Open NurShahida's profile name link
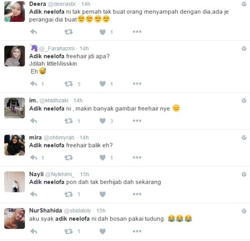 (45, 210)
